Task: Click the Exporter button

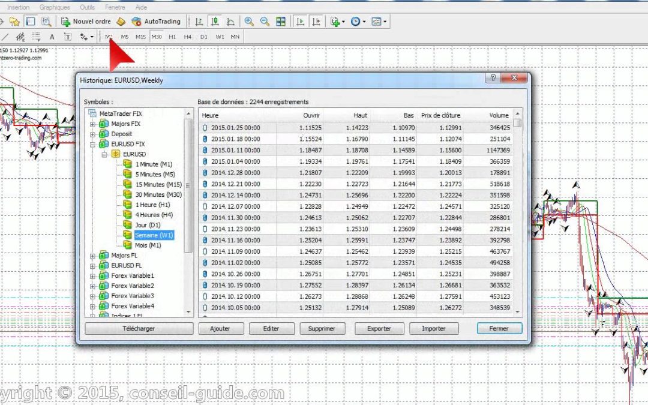Action: tap(379, 329)
